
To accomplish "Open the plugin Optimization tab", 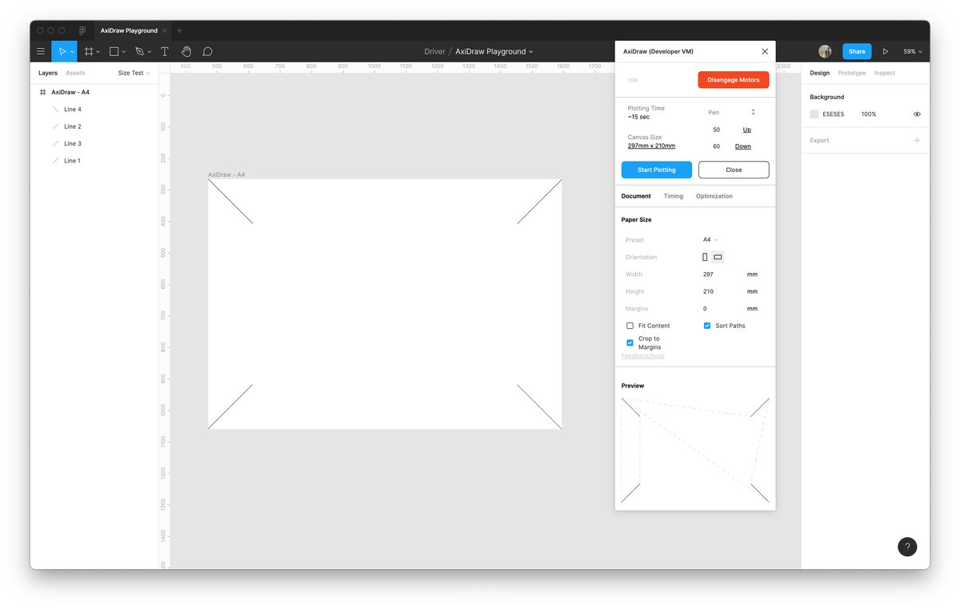I will 714,196.
